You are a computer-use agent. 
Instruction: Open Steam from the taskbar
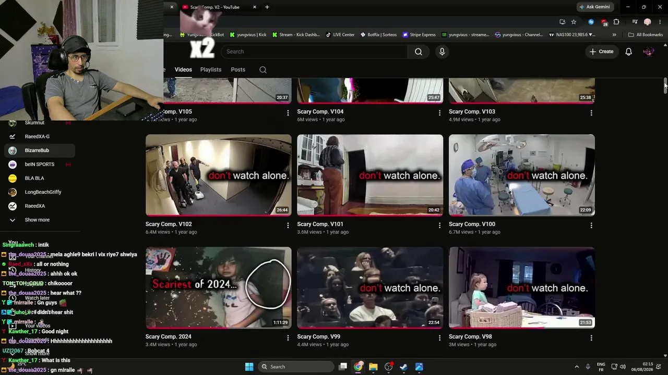point(403,367)
